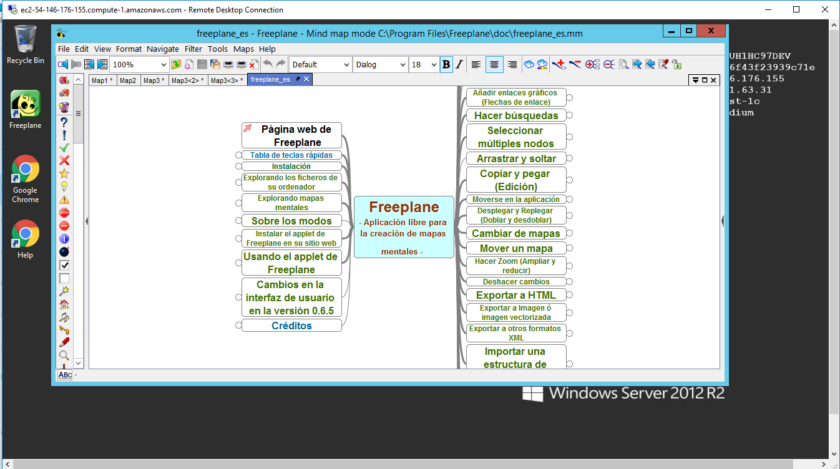Screen dimensions: 840x469
Task: Click the Tabla de teclas rápidas link
Action: tap(291, 155)
